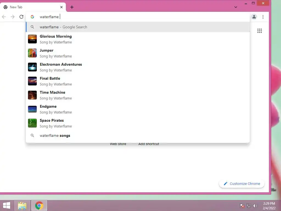Click the Customize Chrome button
Image resolution: width=281 pixels, height=211 pixels.
point(242,184)
